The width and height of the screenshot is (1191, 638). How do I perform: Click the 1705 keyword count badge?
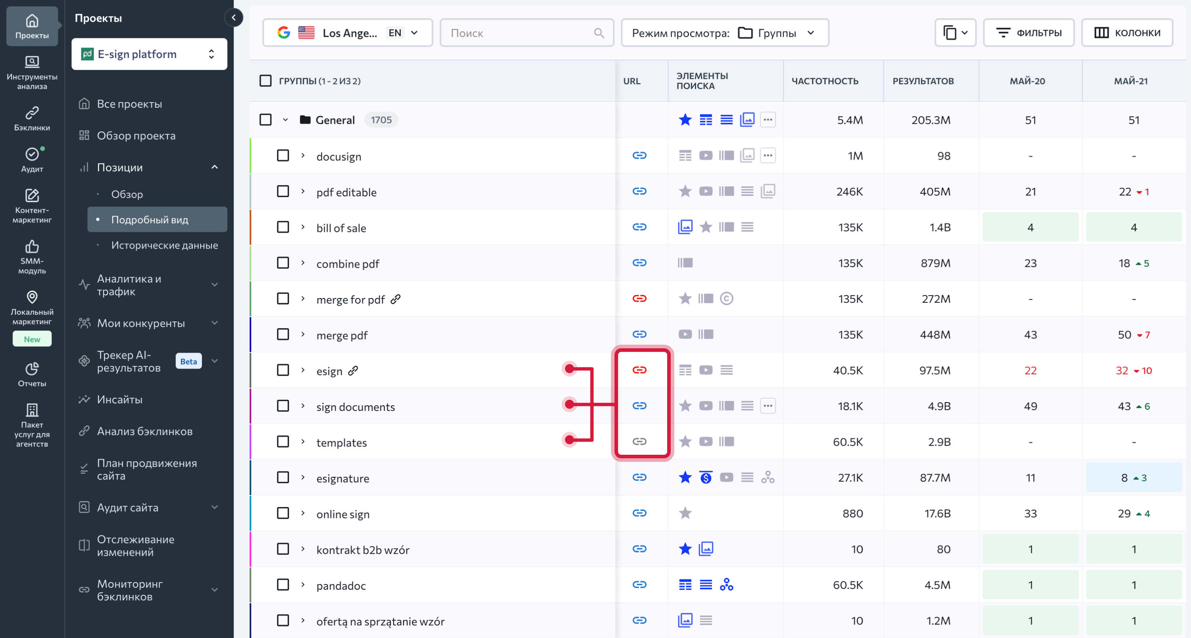381,120
